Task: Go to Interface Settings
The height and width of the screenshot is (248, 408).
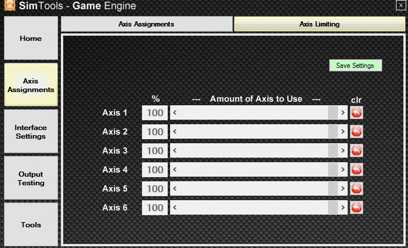Action: [x=30, y=132]
